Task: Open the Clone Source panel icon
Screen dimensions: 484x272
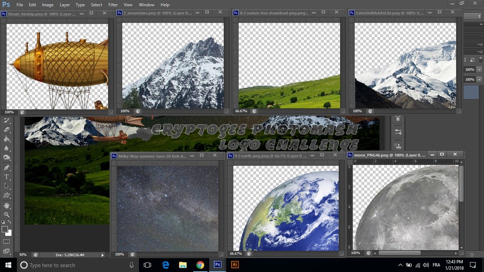Action: coord(397,145)
